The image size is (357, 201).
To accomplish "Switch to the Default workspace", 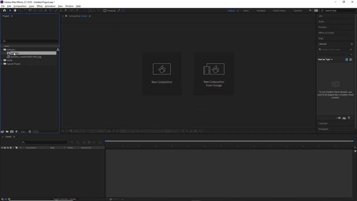I will point(231,11).
